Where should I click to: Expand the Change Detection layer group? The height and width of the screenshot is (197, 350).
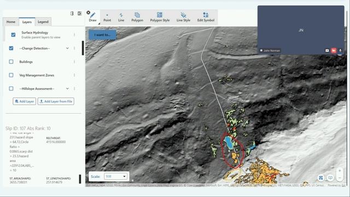point(67,48)
